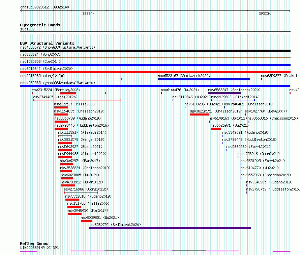Screen dimensions: 300x255
Task: Click nsv6108286 (Wu2021) variant label
Action: coord(204,104)
